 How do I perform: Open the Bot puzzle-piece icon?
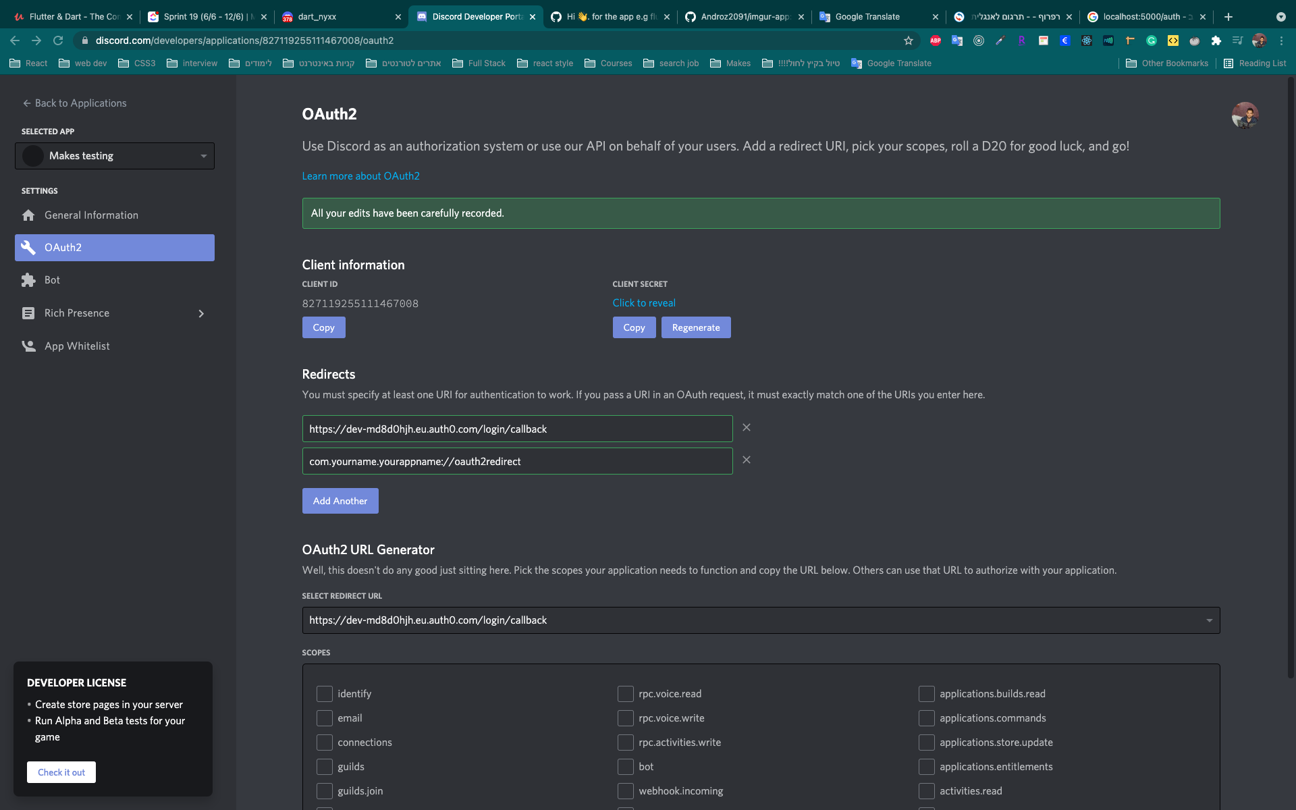tap(28, 280)
